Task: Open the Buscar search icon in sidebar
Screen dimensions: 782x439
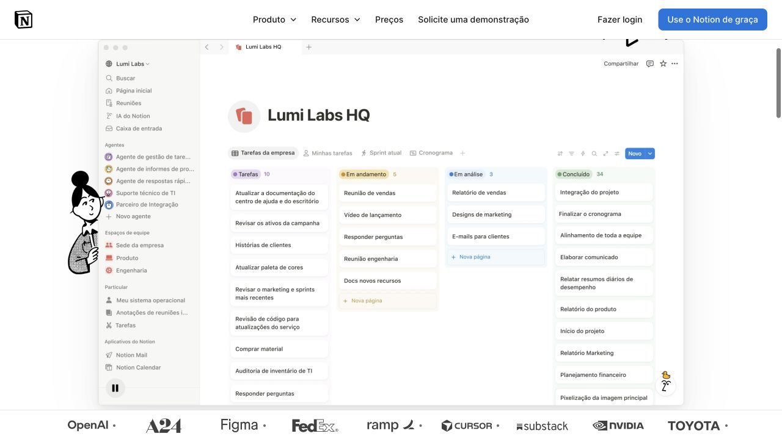Action: click(109, 78)
